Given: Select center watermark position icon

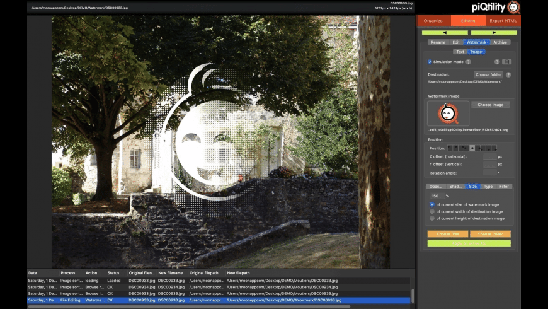Looking at the screenshot, I should (x=472, y=148).
